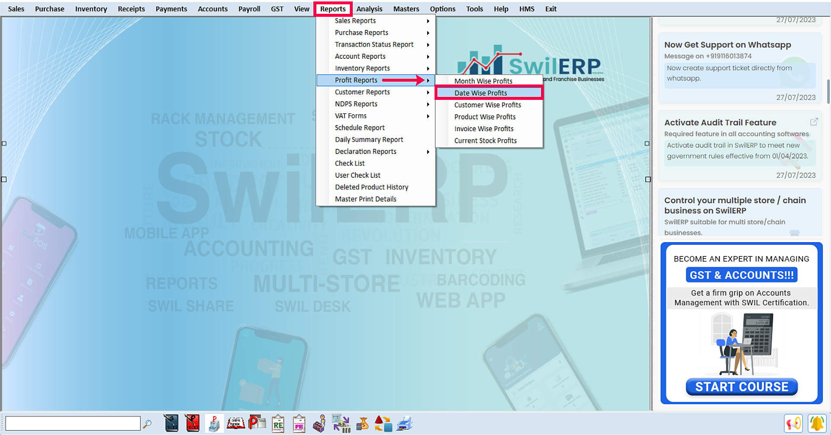Open 'Now Get Support on Whatsapp' card
The height and width of the screenshot is (435, 831).
740,68
